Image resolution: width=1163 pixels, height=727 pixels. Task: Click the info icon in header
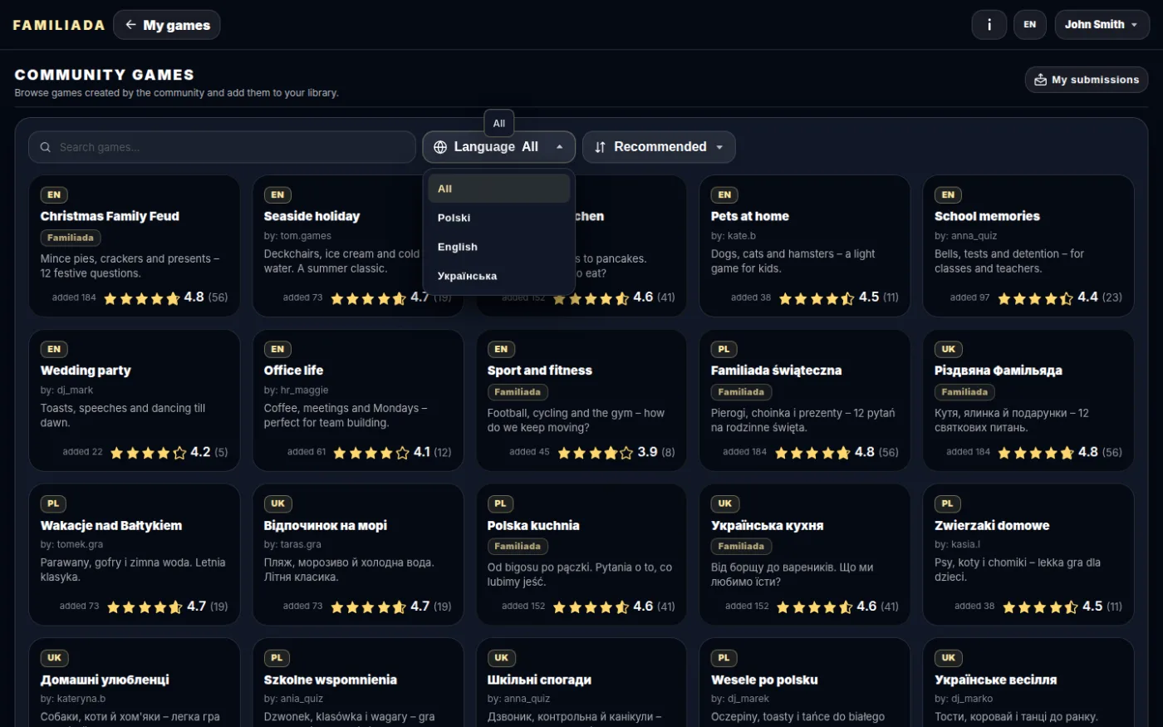[989, 25]
